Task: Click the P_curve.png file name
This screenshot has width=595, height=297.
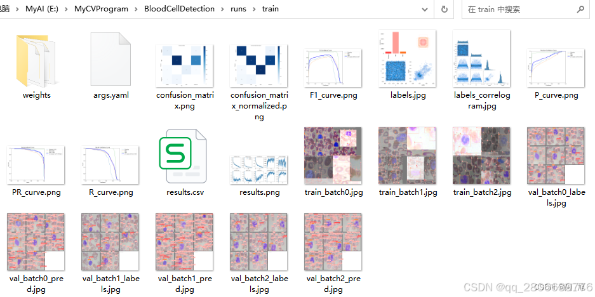Action: point(556,95)
